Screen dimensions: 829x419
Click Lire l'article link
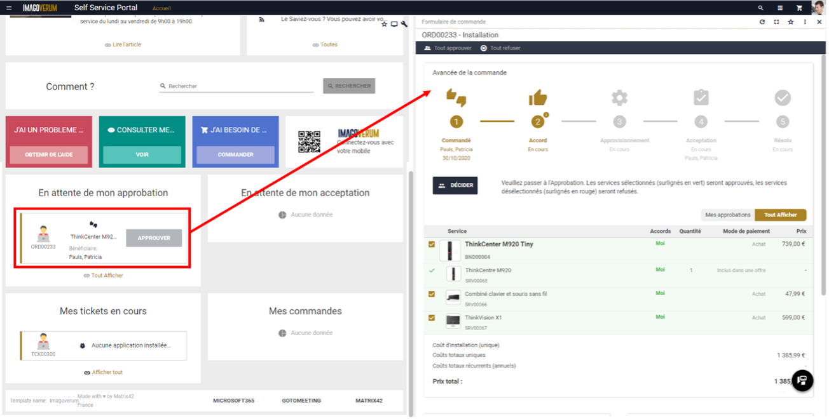pos(123,44)
